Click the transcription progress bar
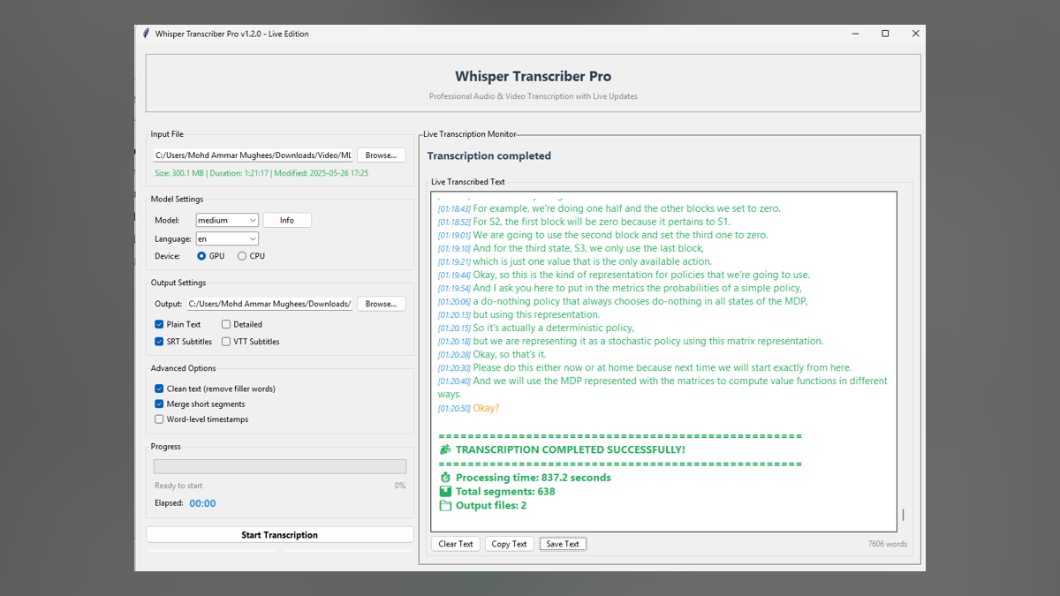This screenshot has width=1060, height=596. pyautogui.click(x=280, y=466)
